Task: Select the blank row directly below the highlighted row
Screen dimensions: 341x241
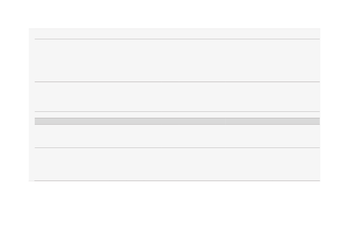Action: (x=177, y=136)
